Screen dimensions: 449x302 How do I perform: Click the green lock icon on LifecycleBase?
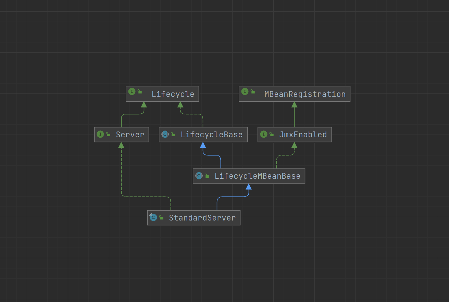pos(173,134)
